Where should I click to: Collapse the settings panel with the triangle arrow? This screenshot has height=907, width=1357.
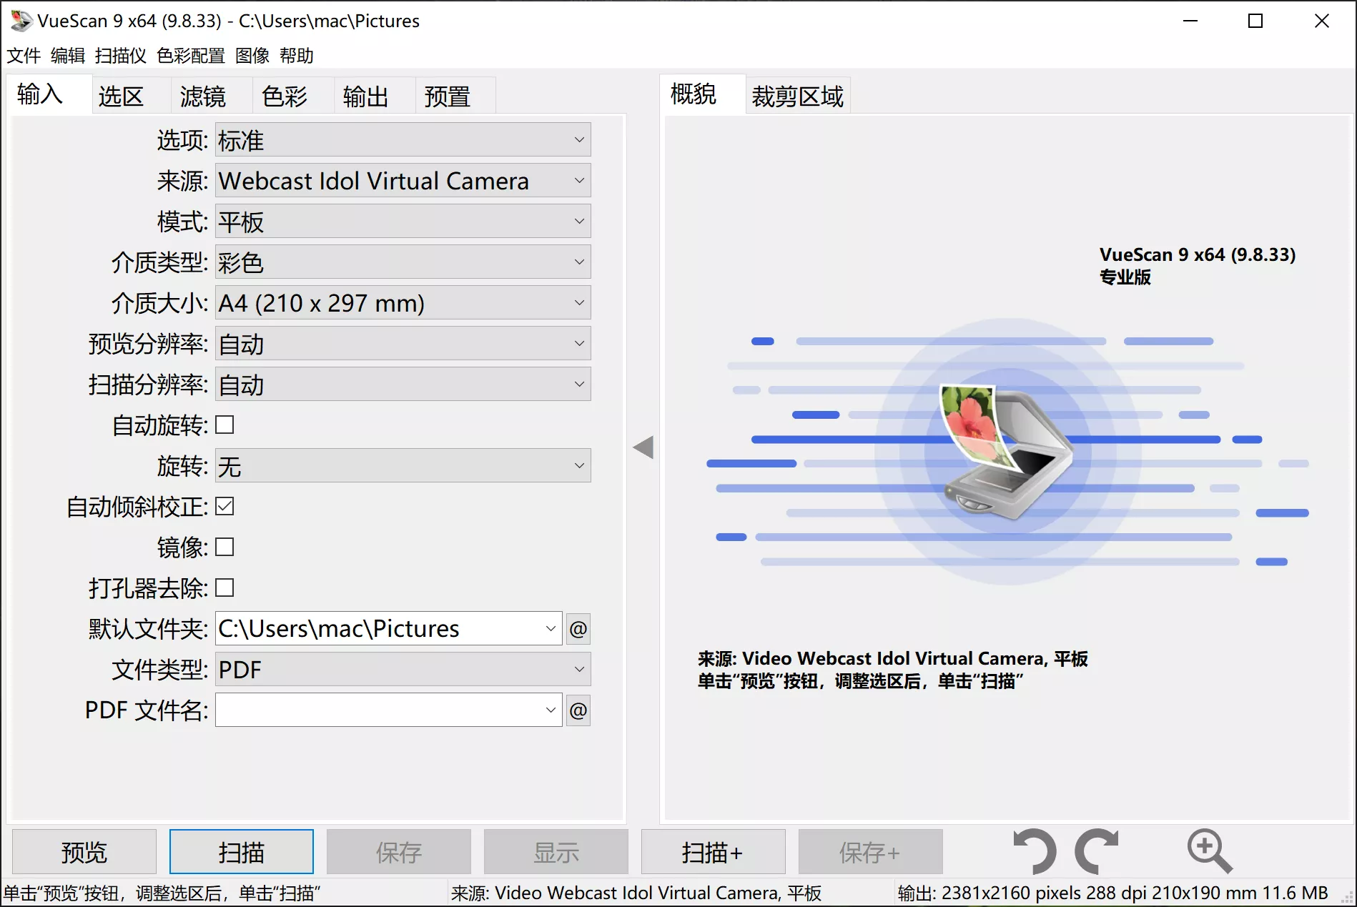pos(644,447)
